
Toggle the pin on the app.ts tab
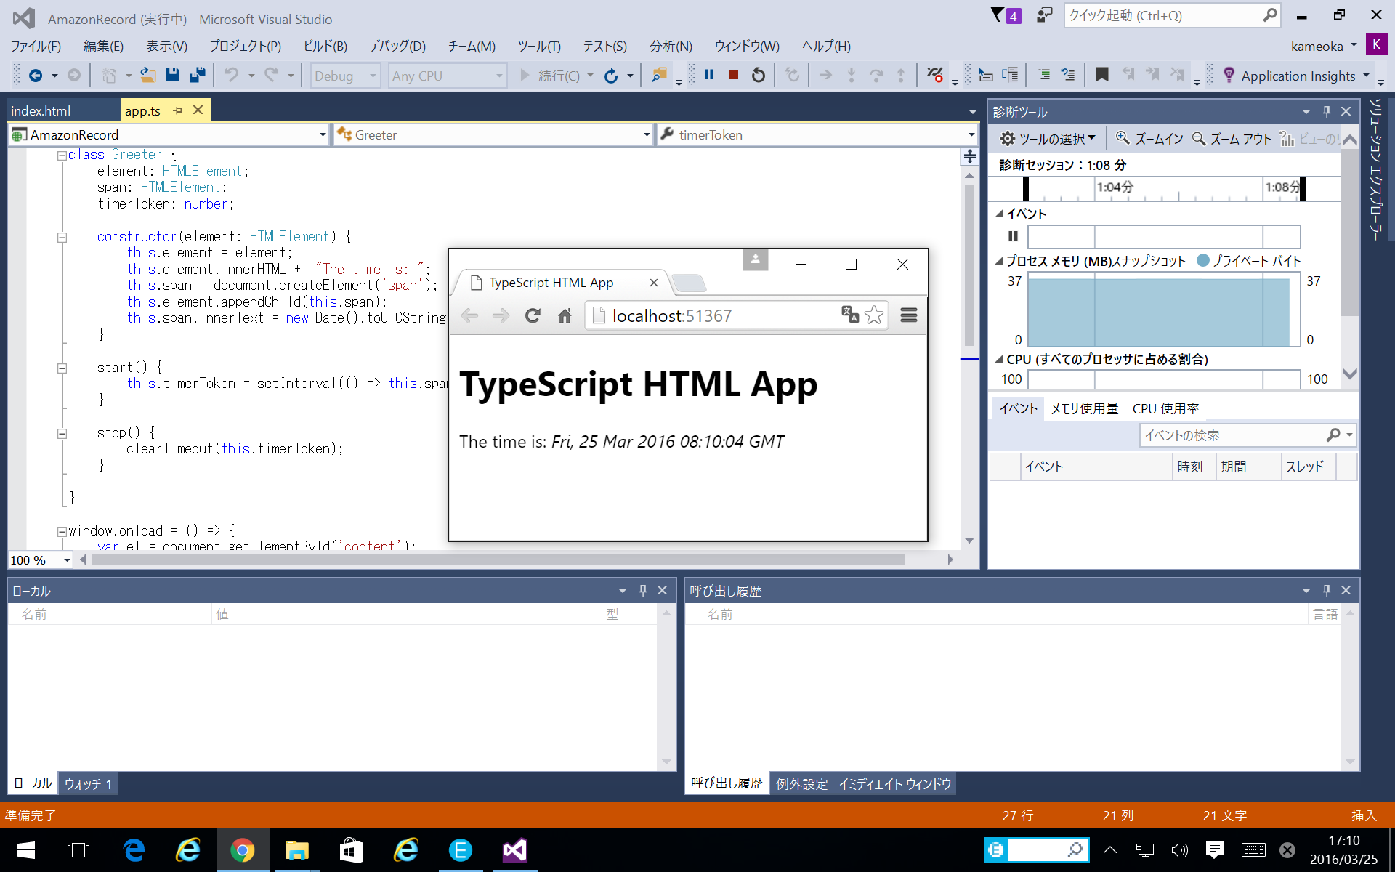pos(178,110)
